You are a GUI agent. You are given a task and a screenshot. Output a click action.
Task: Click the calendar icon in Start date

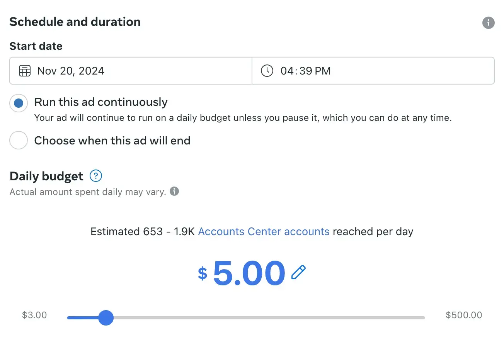(x=25, y=71)
